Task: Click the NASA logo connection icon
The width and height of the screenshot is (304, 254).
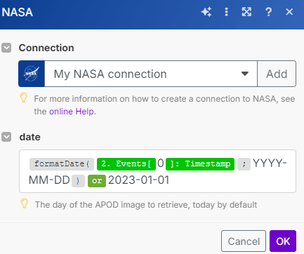Action: [x=32, y=74]
